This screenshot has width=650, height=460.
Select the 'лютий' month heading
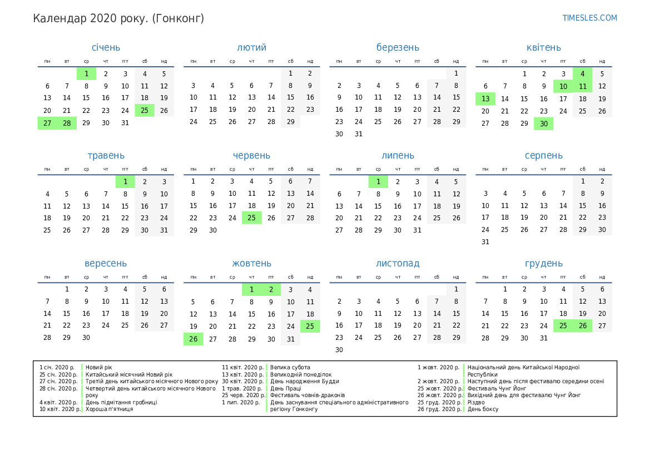tap(252, 47)
